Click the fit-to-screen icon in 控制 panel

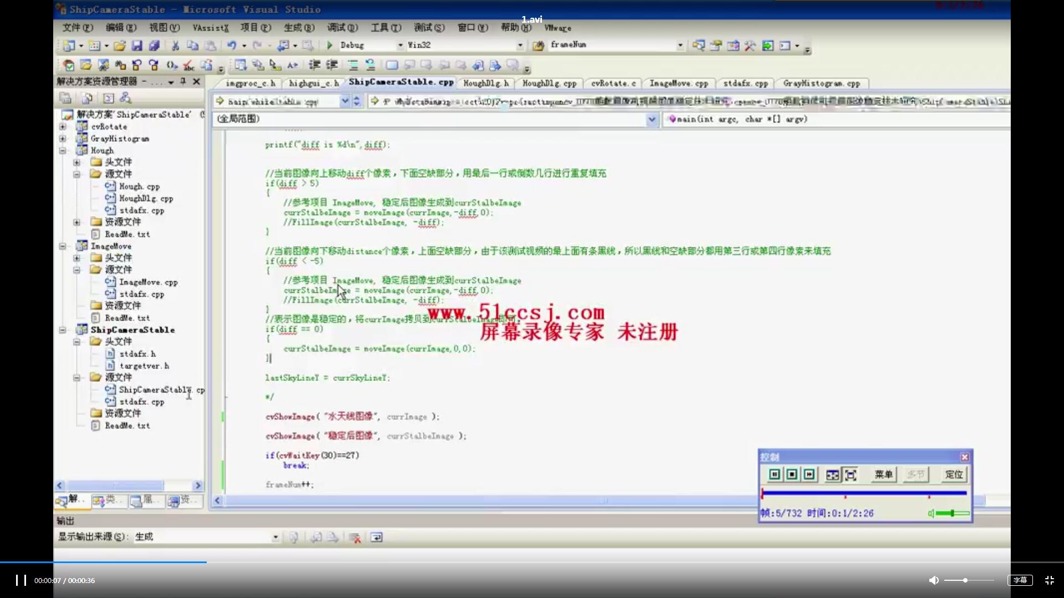click(x=850, y=475)
